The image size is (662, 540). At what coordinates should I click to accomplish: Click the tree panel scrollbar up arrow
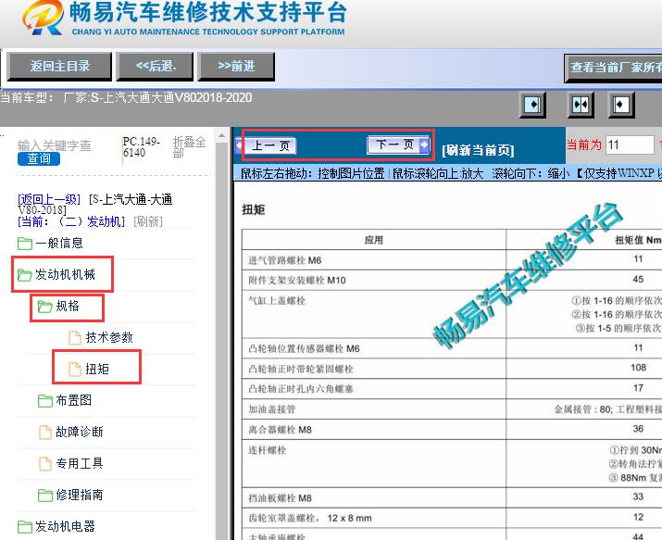pos(221,136)
